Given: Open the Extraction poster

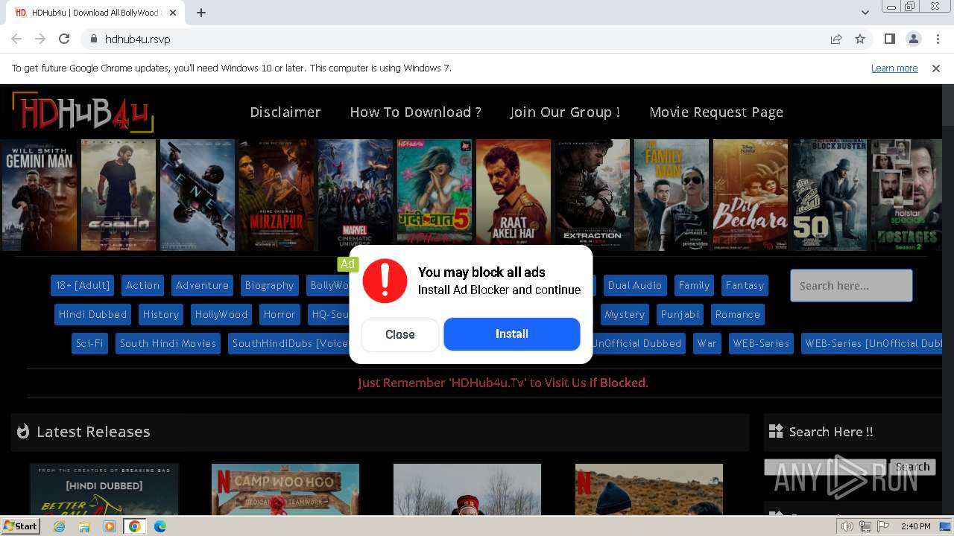Looking at the screenshot, I should 593,195.
